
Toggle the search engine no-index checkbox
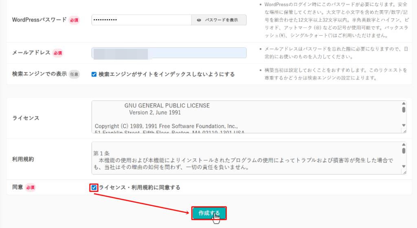tap(94, 74)
